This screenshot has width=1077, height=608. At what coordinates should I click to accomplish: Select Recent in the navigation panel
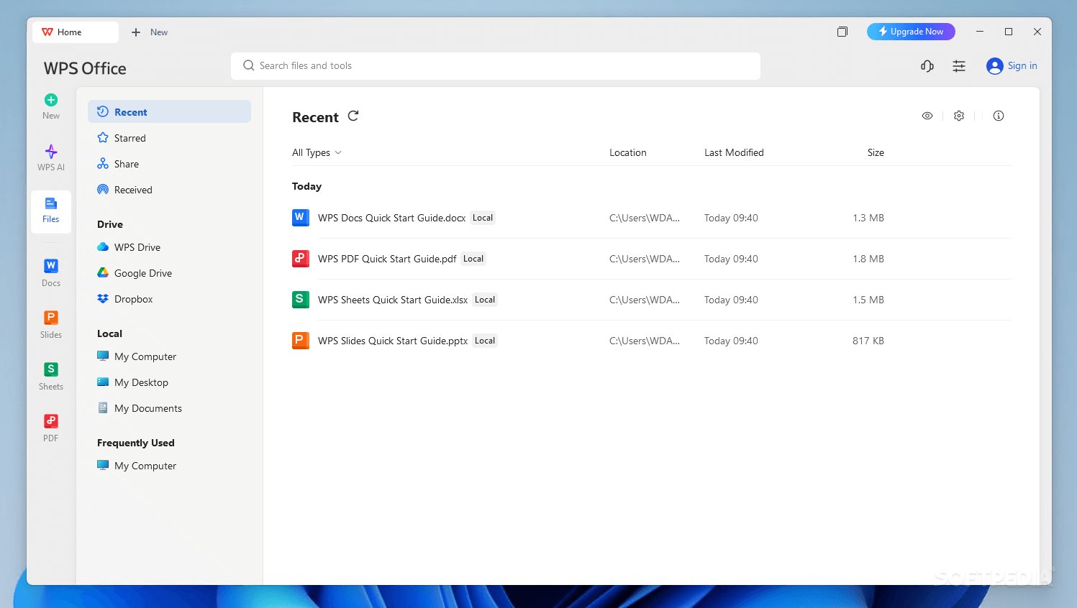[169, 112]
